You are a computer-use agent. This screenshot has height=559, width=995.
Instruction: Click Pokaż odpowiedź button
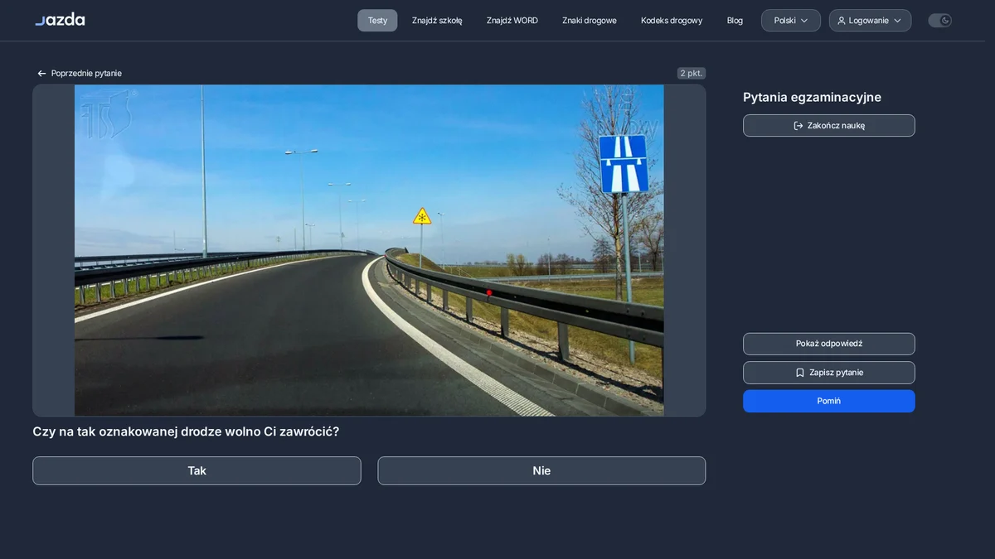(x=829, y=344)
